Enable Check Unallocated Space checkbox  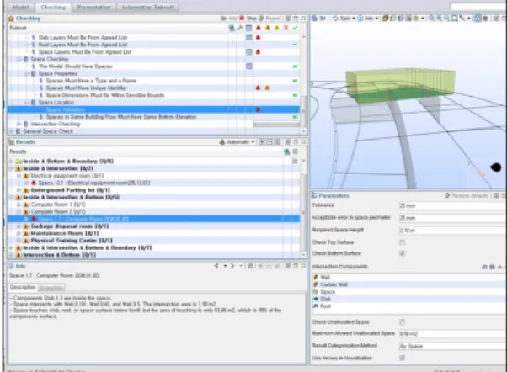click(x=402, y=322)
